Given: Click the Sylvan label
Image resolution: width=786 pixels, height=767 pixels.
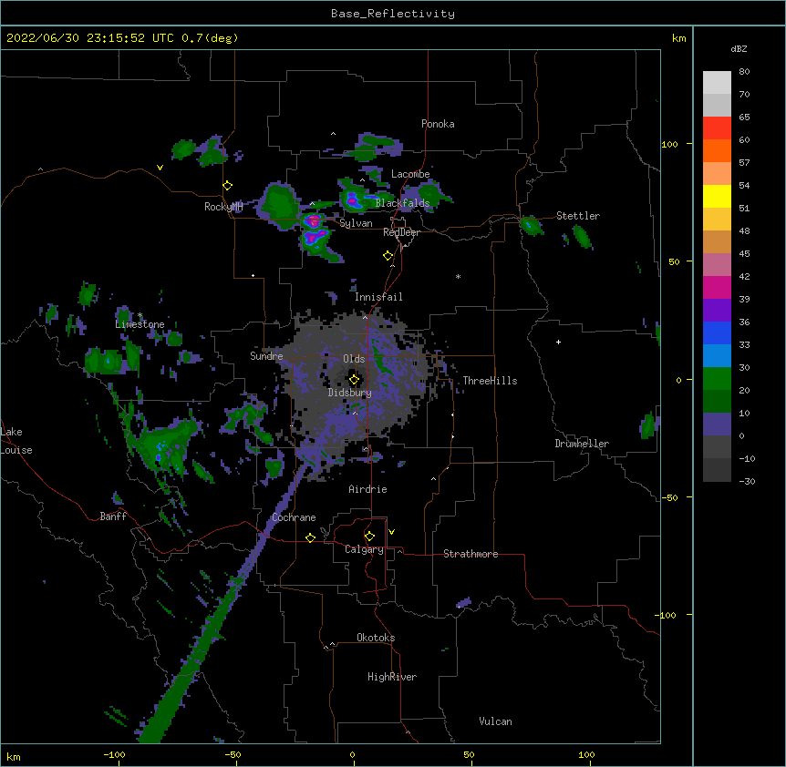Looking at the screenshot, I should 356,223.
